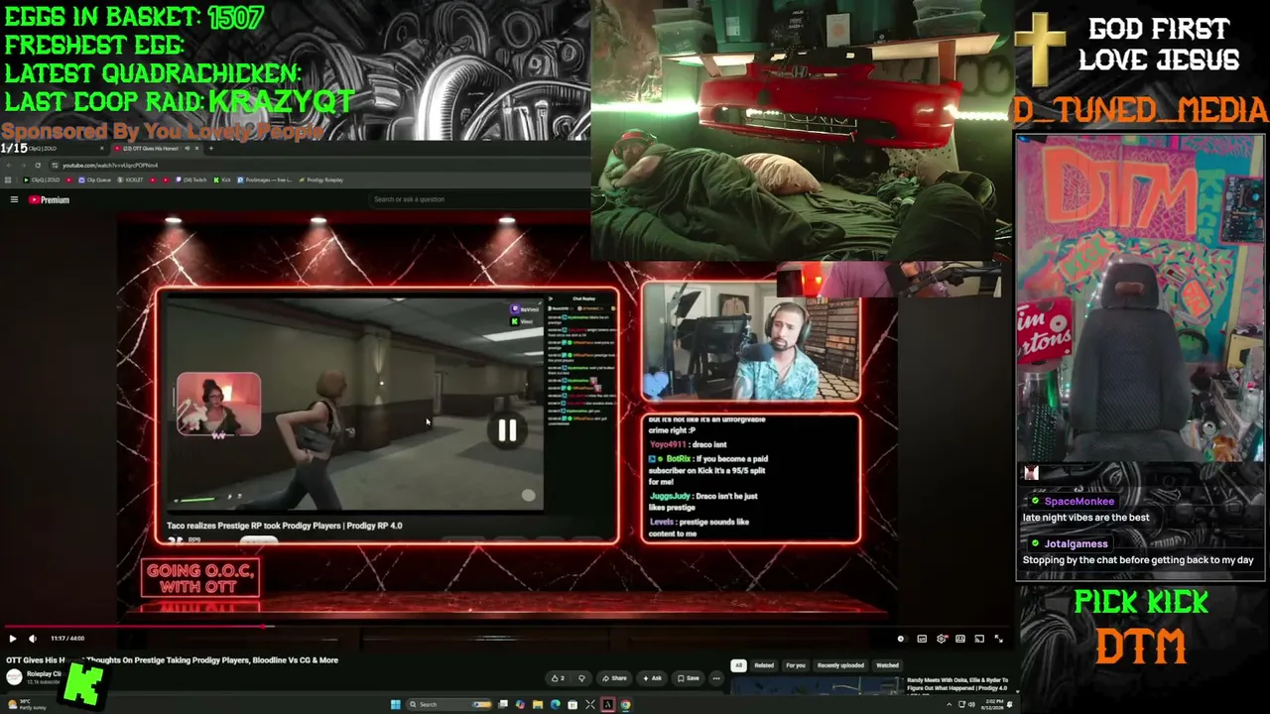
Task: Cast video to a TV
Action: pos(979,639)
